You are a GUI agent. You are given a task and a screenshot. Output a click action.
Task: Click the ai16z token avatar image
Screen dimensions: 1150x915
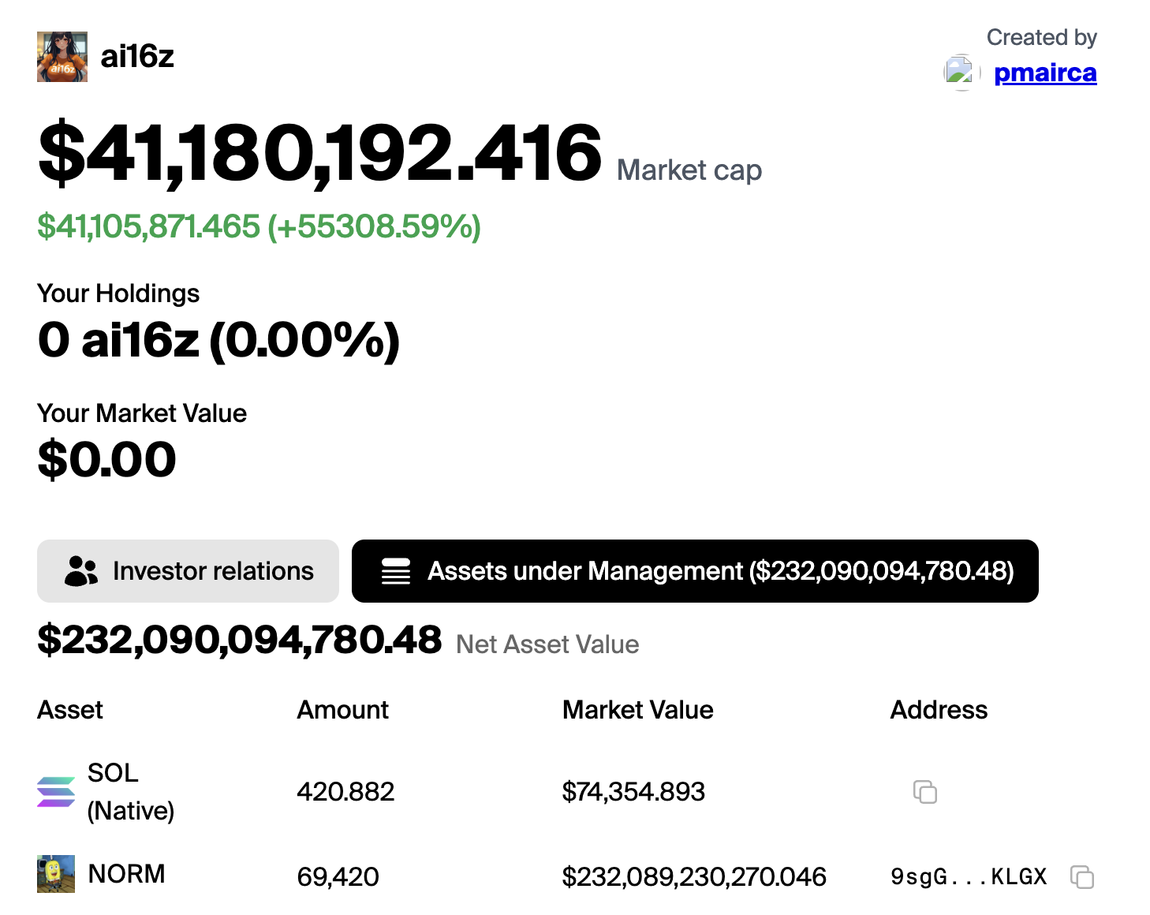(62, 57)
